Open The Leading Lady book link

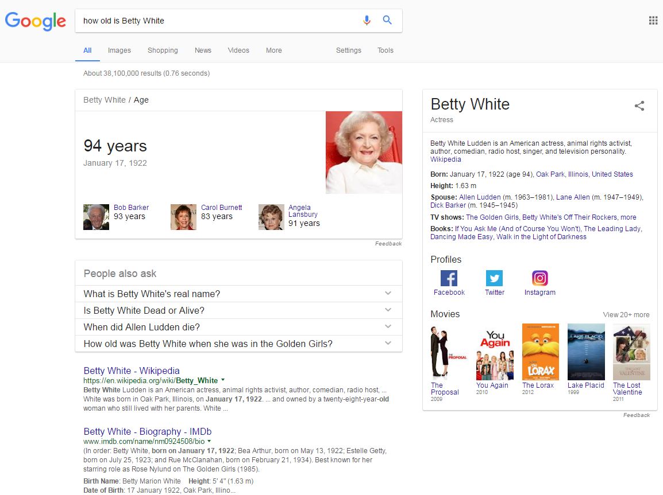pos(612,229)
